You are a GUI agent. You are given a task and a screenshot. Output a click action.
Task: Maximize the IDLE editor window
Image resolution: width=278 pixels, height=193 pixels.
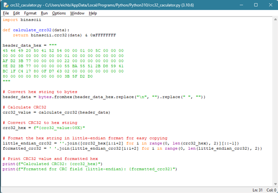256,5
